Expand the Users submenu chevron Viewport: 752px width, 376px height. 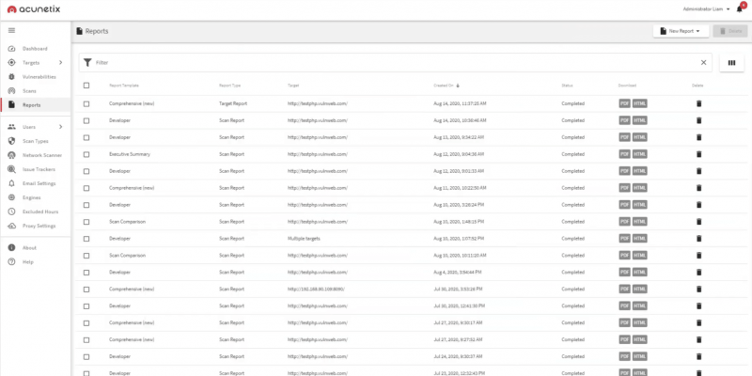click(x=60, y=126)
